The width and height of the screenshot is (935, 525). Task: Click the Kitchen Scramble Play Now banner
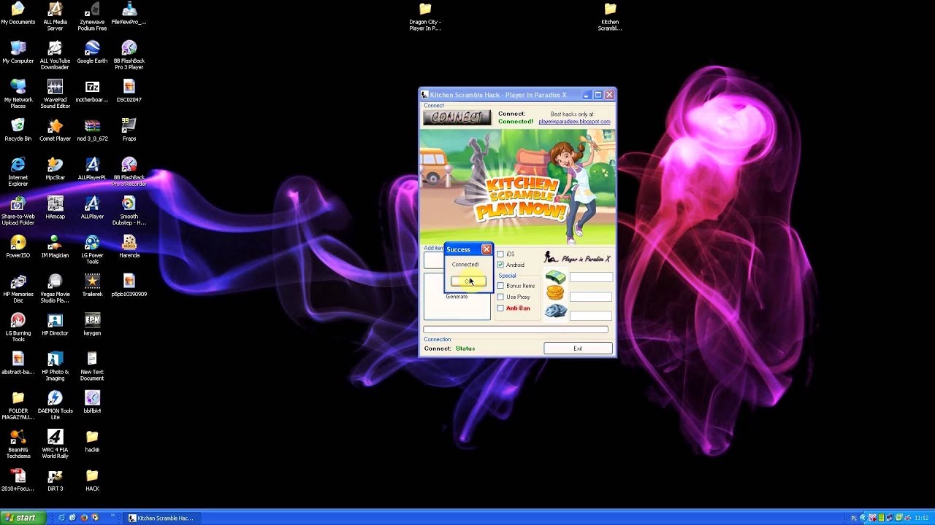(x=517, y=187)
